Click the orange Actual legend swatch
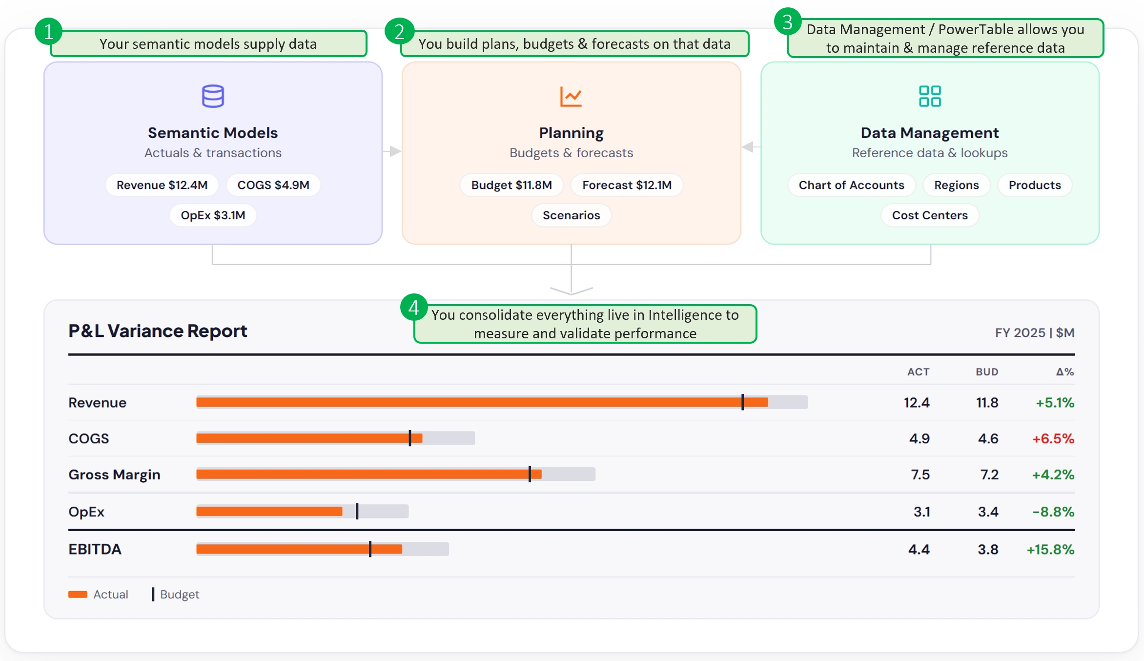This screenshot has height=661, width=1144. [x=78, y=594]
